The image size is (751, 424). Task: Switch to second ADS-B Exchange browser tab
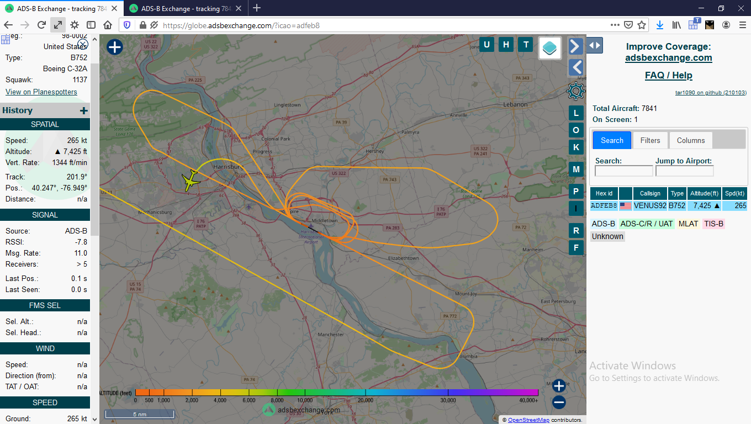click(x=186, y=8)
